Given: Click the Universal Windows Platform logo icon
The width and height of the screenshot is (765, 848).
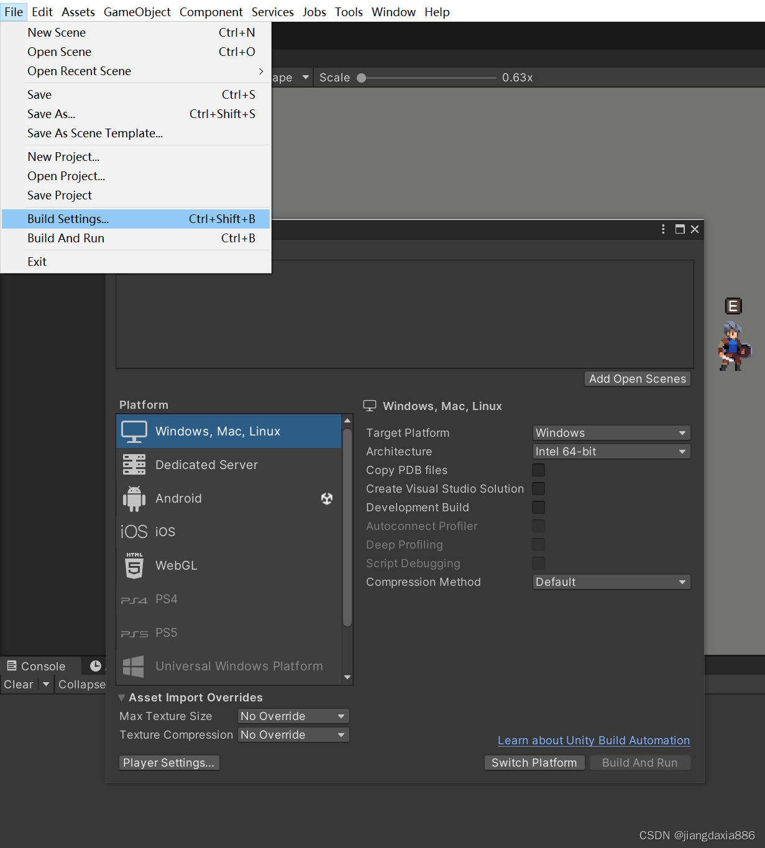Looking at the screenshot, I should (x=134, y=666).
